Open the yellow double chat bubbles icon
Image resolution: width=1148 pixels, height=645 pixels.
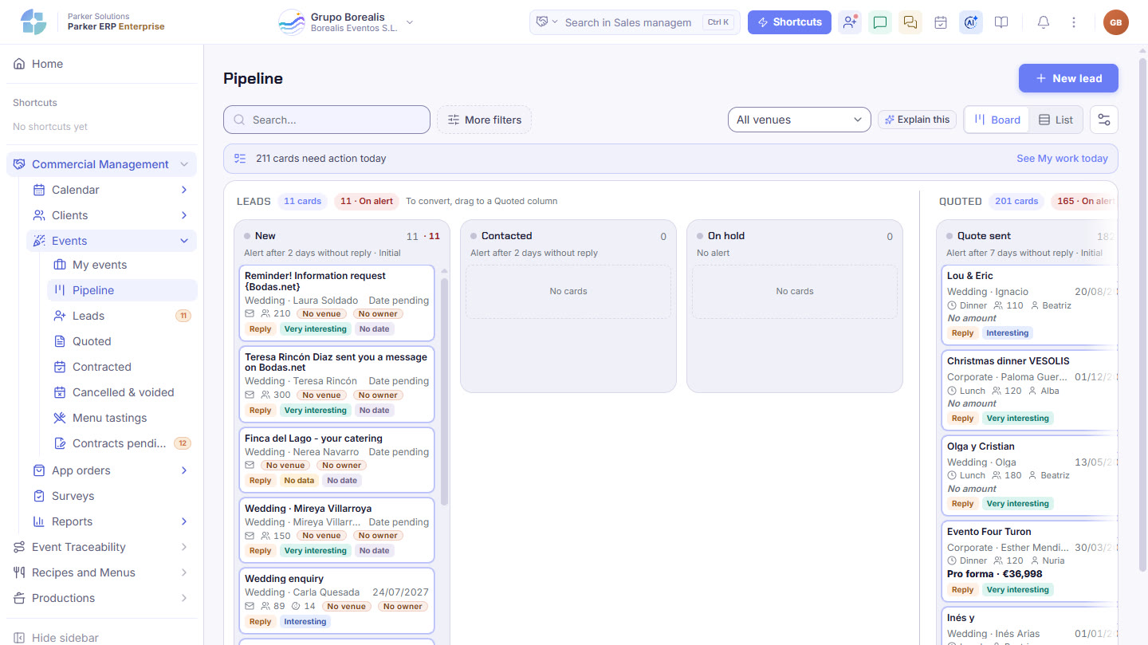point(910,22)
